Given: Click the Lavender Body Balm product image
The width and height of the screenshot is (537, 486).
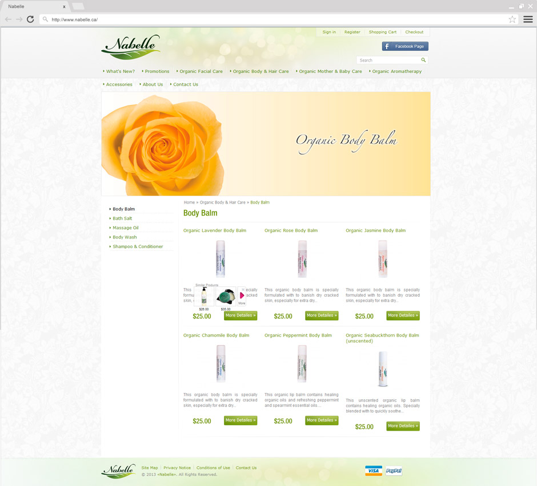Looking at the screenshot, I should 220,259.
